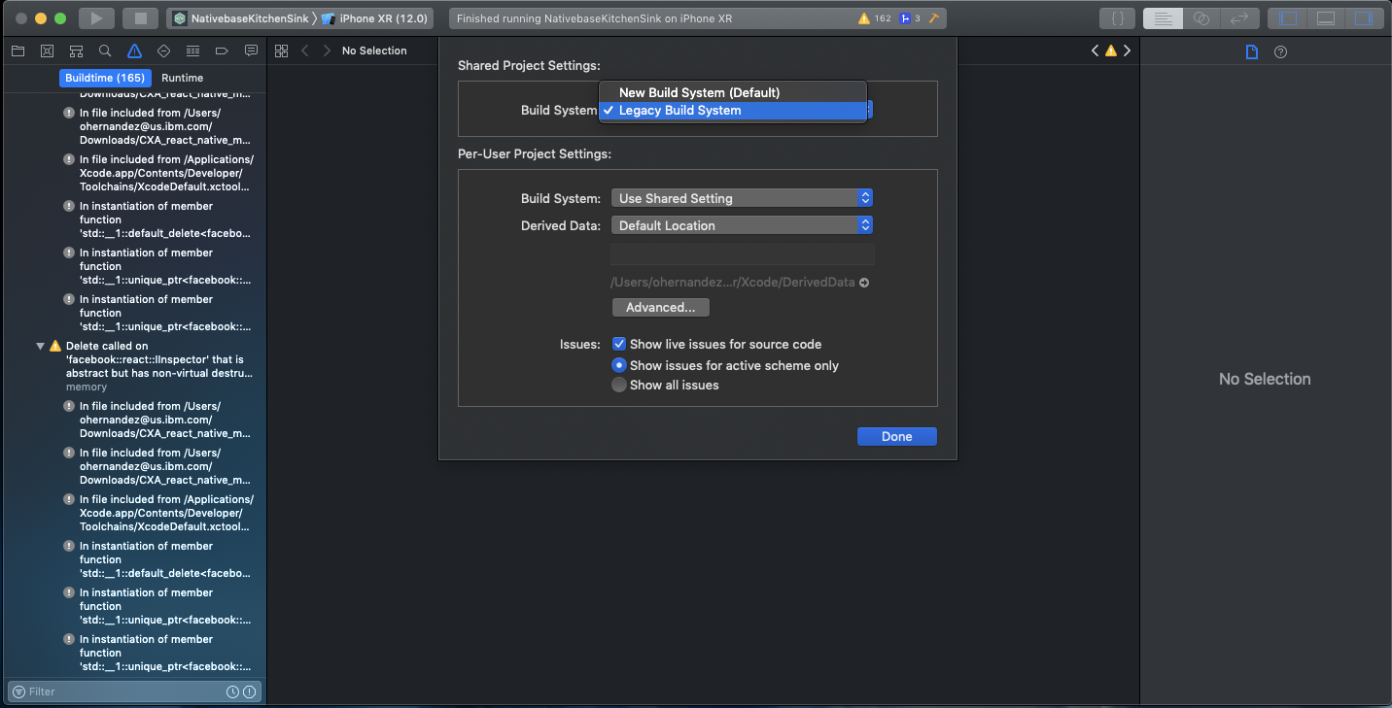The image size is (1392, 708).
Task: Open per-user Build System dropdown
Action: click(742, 198)
